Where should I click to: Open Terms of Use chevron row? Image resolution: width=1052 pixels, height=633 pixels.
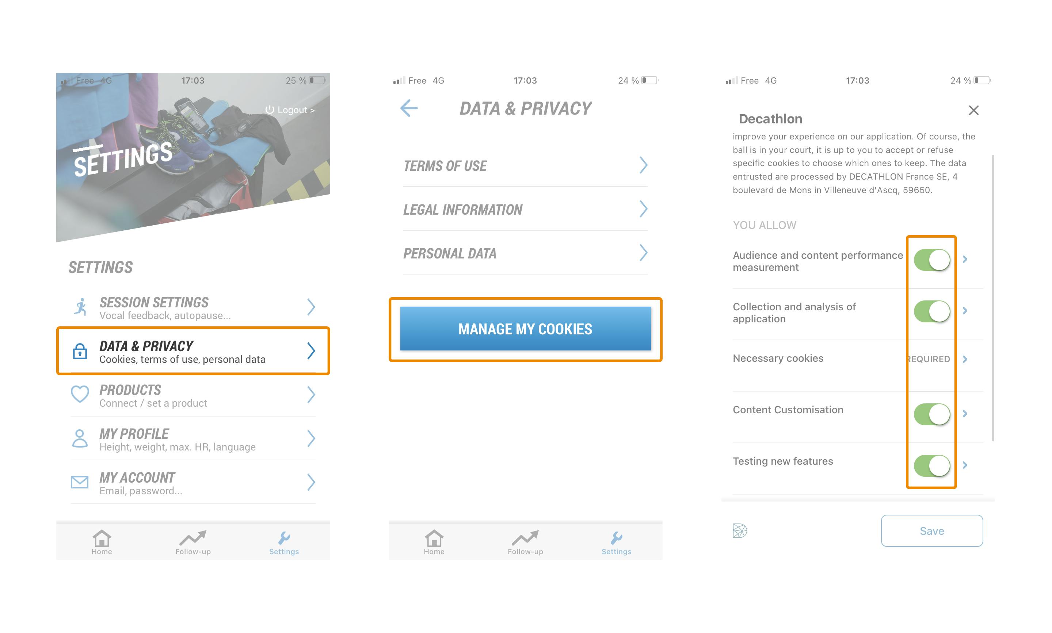[x=525, y=165]
